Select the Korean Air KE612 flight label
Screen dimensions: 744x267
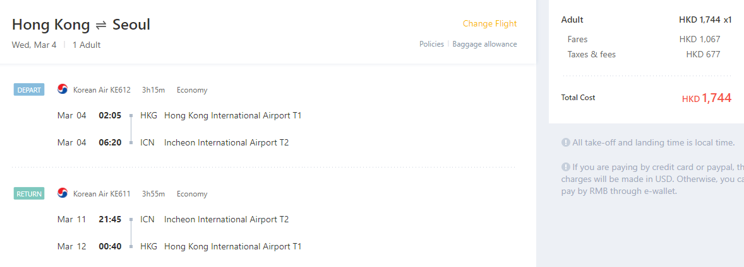pyautogui.click(x=102, y=90)
